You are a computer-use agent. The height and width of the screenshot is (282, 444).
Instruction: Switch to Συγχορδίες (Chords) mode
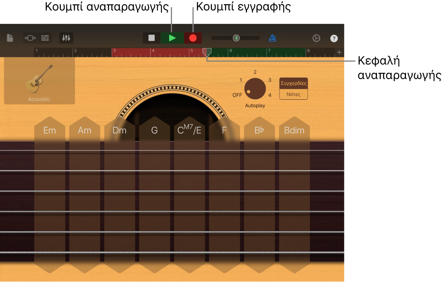point(293,83)
